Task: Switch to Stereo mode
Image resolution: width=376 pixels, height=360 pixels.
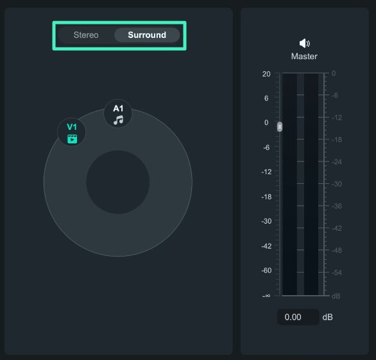Action: (86, 35)
